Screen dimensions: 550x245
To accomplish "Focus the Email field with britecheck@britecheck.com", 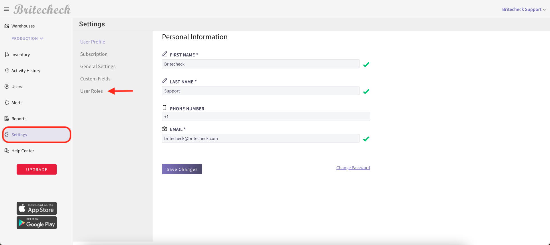I will [x=260, y=138].
